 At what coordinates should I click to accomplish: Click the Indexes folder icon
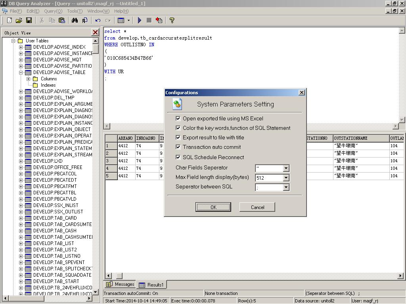coord(35,85)
